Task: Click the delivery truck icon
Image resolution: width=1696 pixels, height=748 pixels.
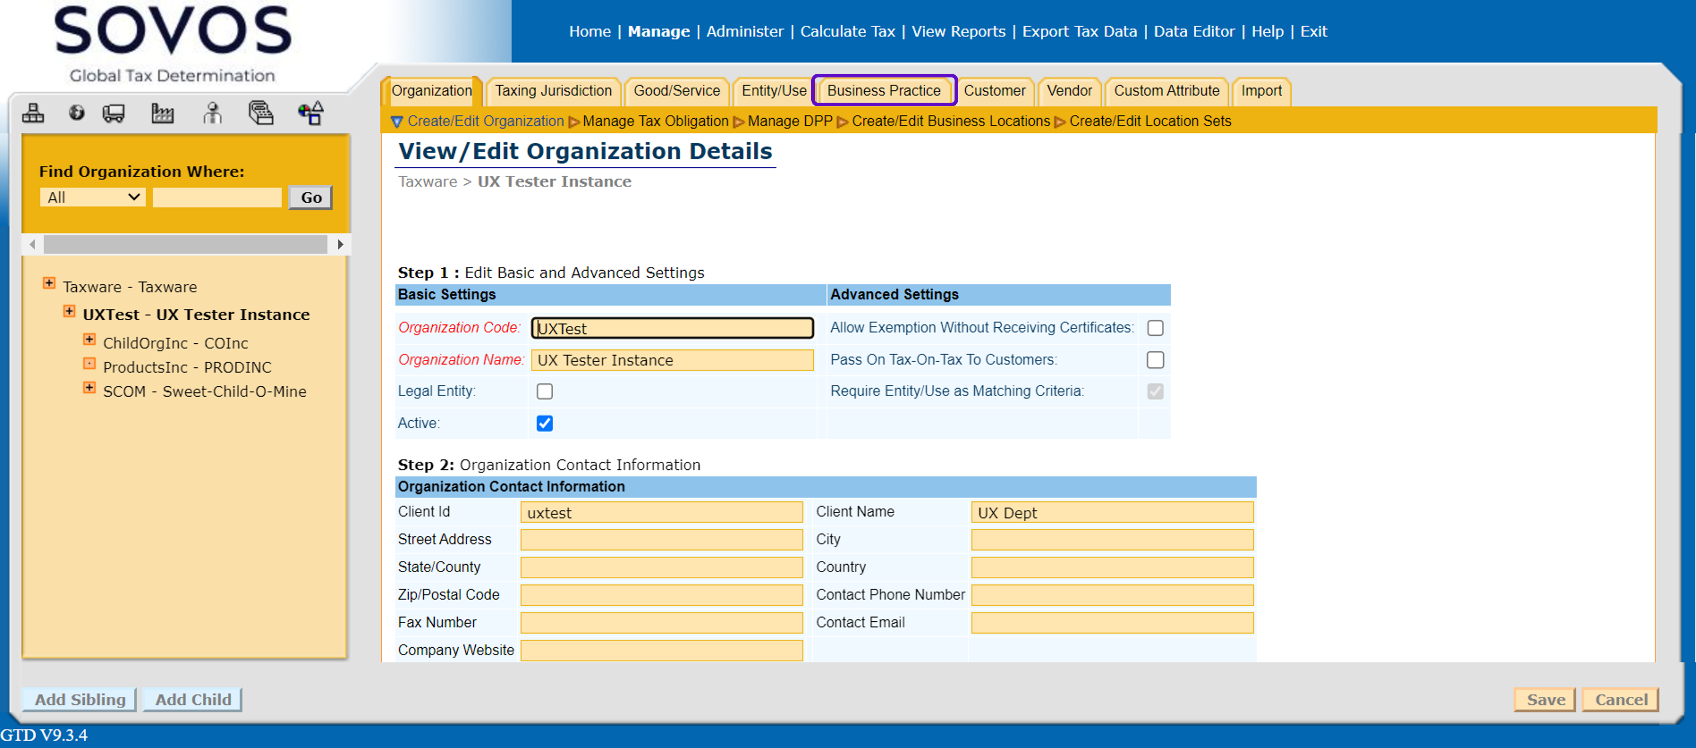Action: click(114, 113)
